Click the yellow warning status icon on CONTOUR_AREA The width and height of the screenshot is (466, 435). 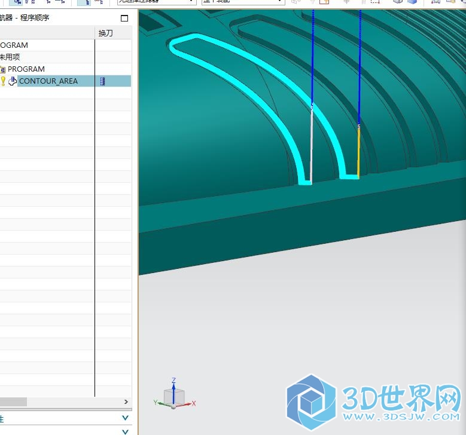pyautogui.click(x=3, y=81)
